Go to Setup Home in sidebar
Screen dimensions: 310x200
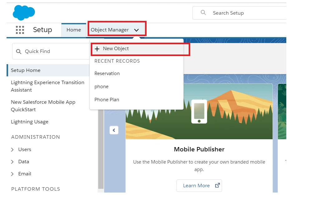click(x=48, y=70)
